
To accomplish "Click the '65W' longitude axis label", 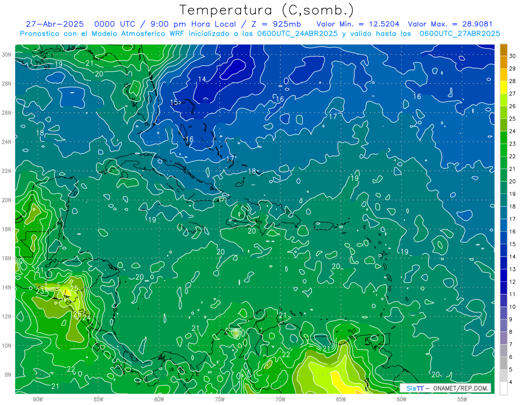I will point(341,399).
